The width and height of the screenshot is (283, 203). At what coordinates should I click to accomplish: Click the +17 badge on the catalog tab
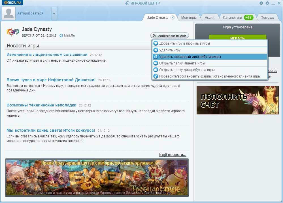tap(248, 18)
